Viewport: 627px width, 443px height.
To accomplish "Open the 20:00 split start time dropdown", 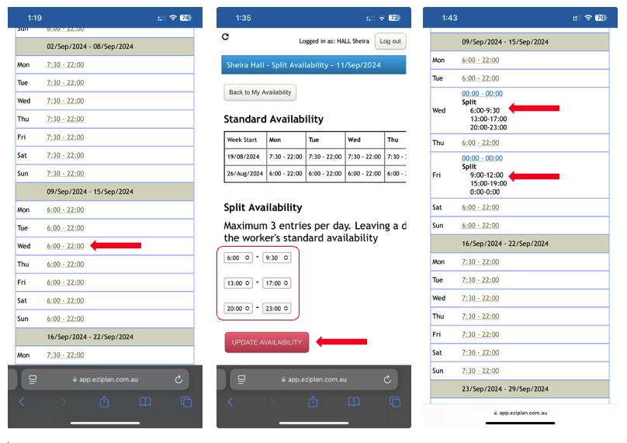I will (238, 308).
